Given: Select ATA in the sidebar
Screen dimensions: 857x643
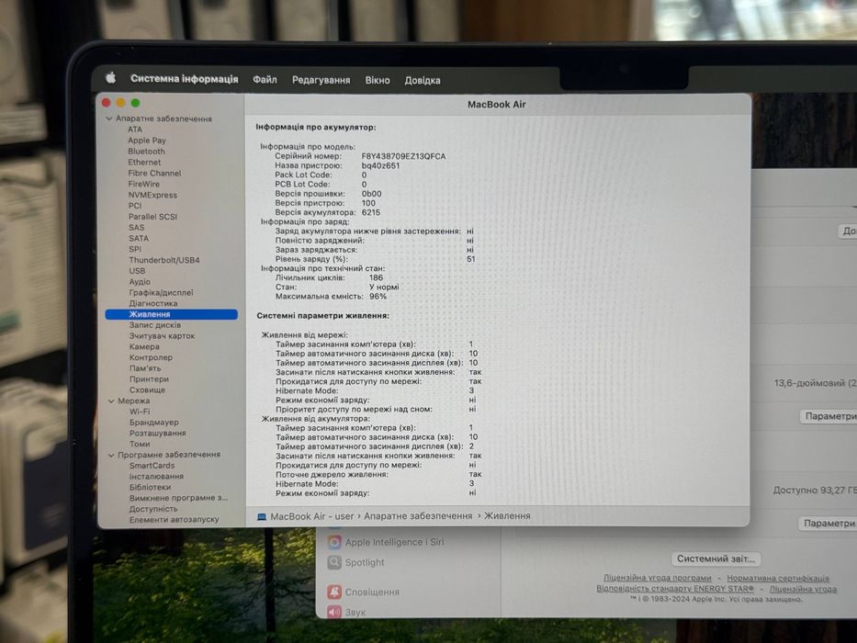Looking at the screenshot, I should pyautogui.click(x=135, y=130).
